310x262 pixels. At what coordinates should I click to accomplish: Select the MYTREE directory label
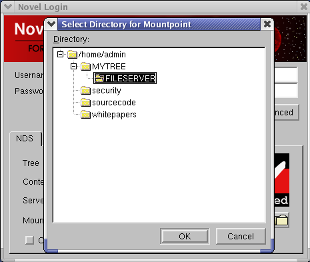[109, 67]
